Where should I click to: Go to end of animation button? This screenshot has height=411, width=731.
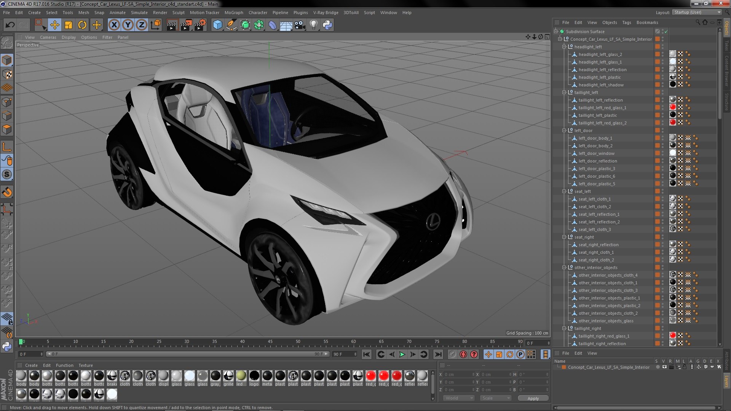(438, 354)
